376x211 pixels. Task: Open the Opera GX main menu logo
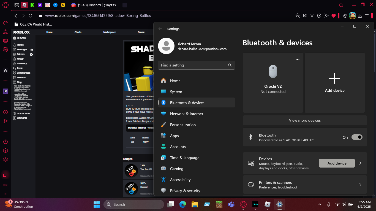tap(6, 5)
